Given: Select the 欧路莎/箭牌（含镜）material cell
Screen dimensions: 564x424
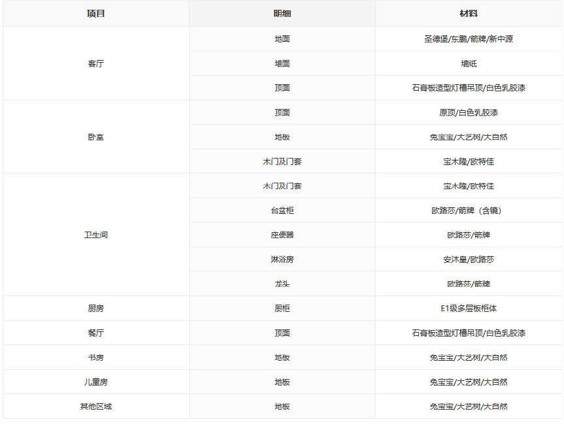Looking at the screenshot, I should [x=469, y=211].
